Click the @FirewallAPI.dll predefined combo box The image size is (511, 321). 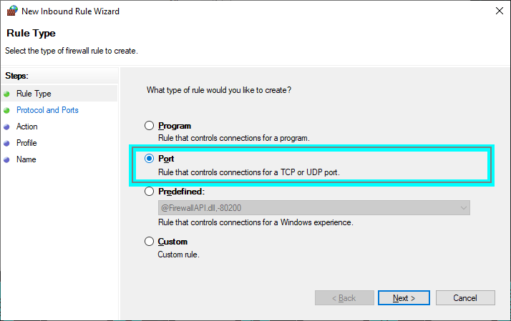click(x=308, y=208)
